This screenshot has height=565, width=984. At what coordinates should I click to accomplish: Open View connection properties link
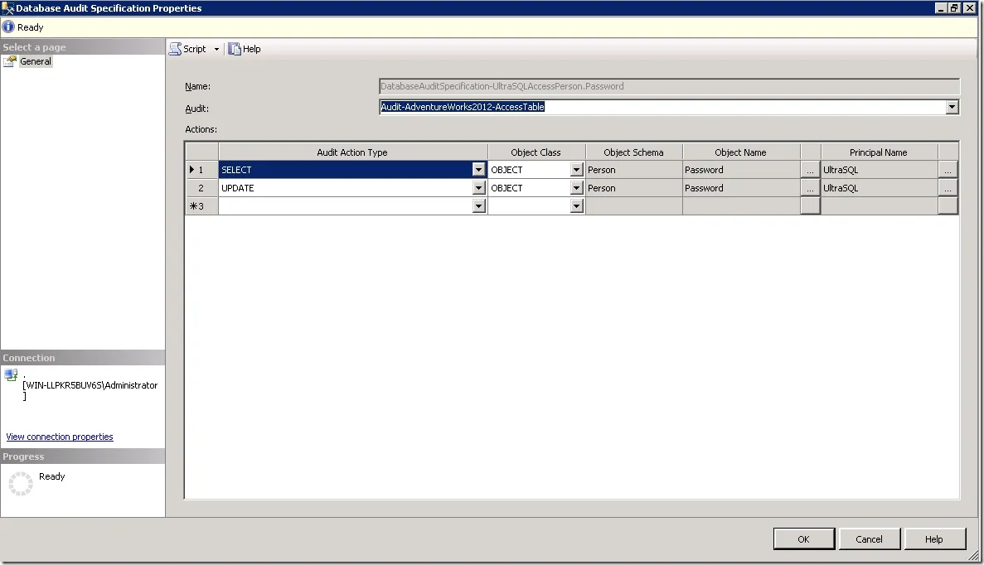(x=60, y=437)
